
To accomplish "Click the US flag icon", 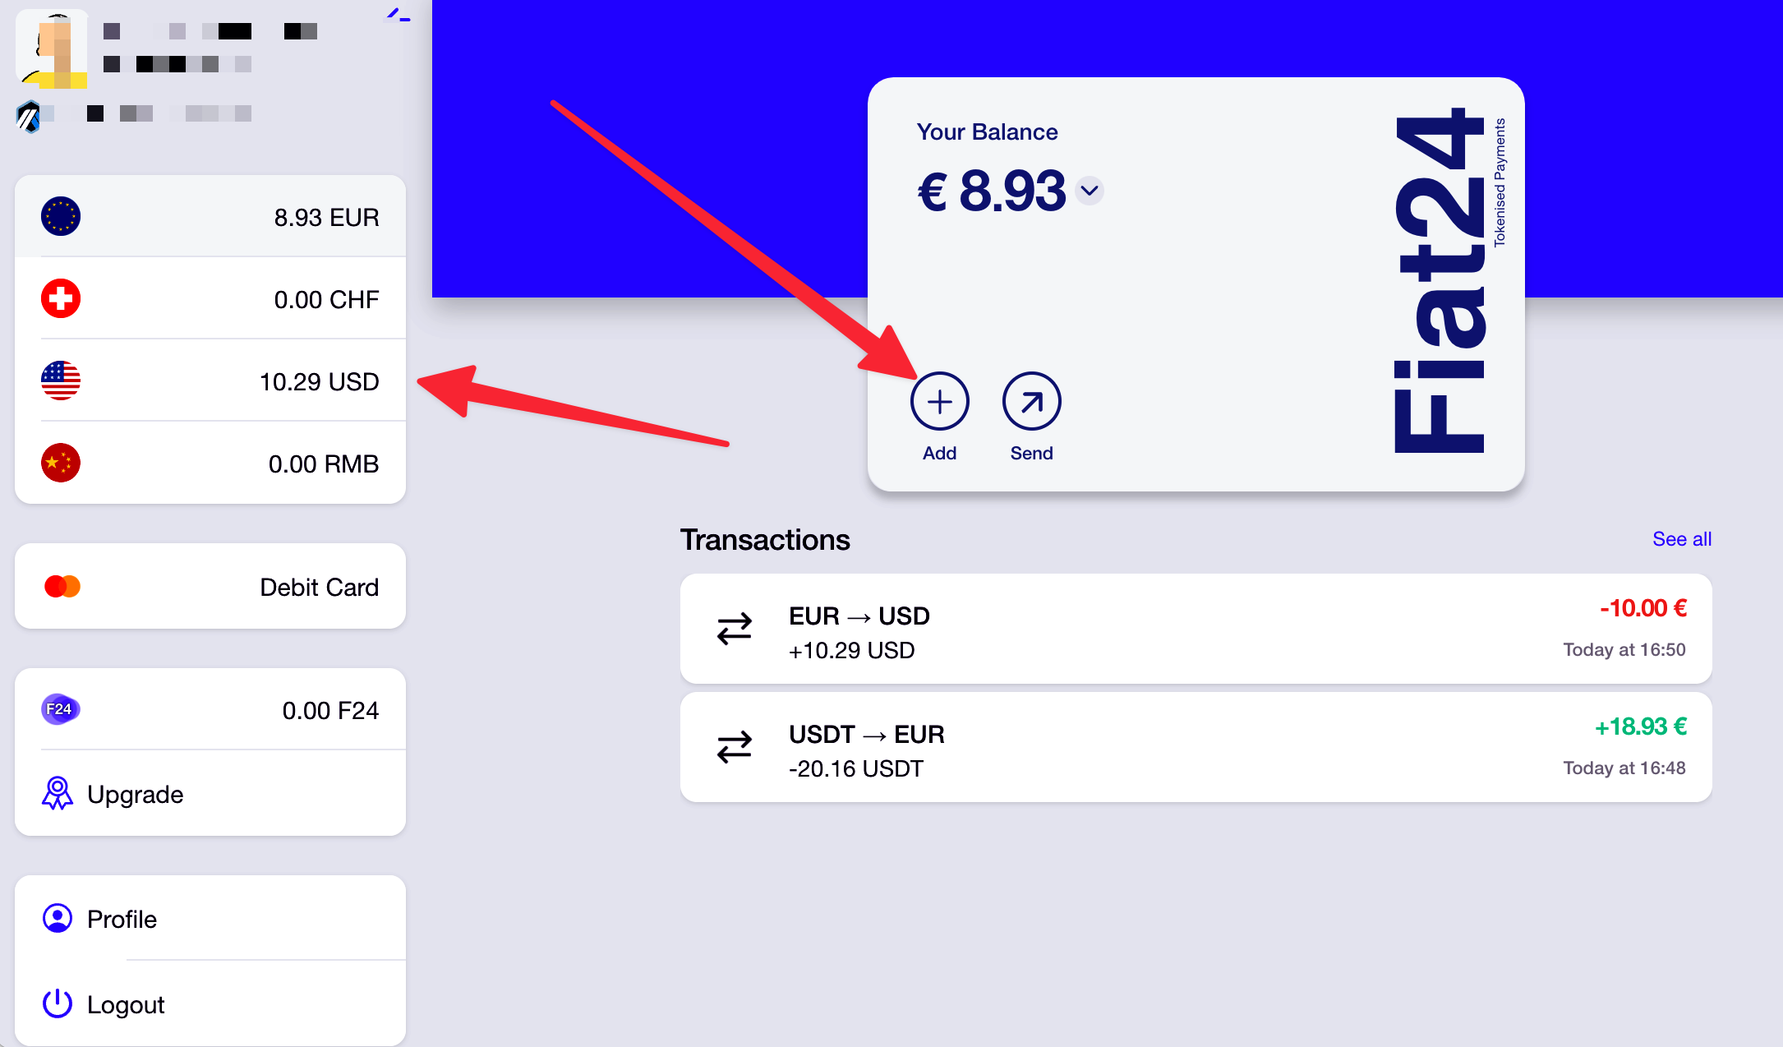I will click(61, 381).
